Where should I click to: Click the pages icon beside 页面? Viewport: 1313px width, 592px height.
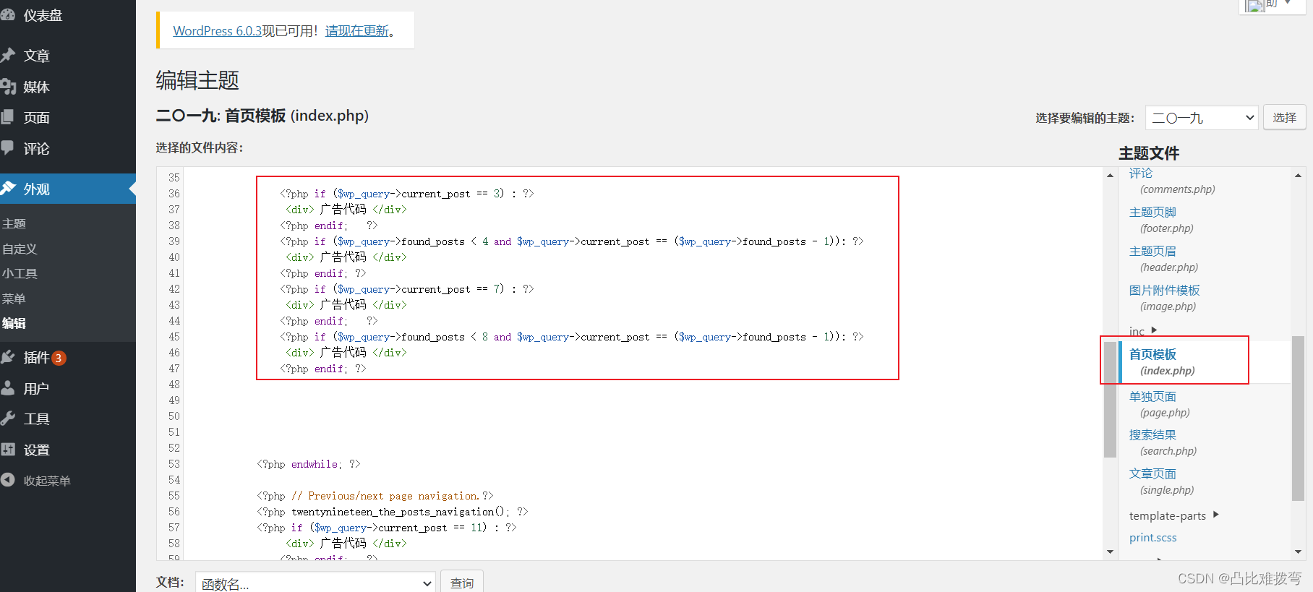pos(8,117)
